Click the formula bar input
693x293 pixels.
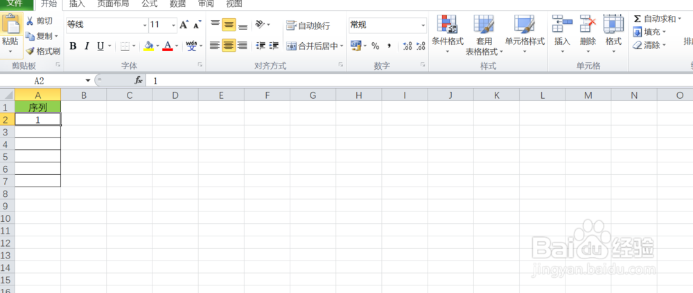point(420,81)
